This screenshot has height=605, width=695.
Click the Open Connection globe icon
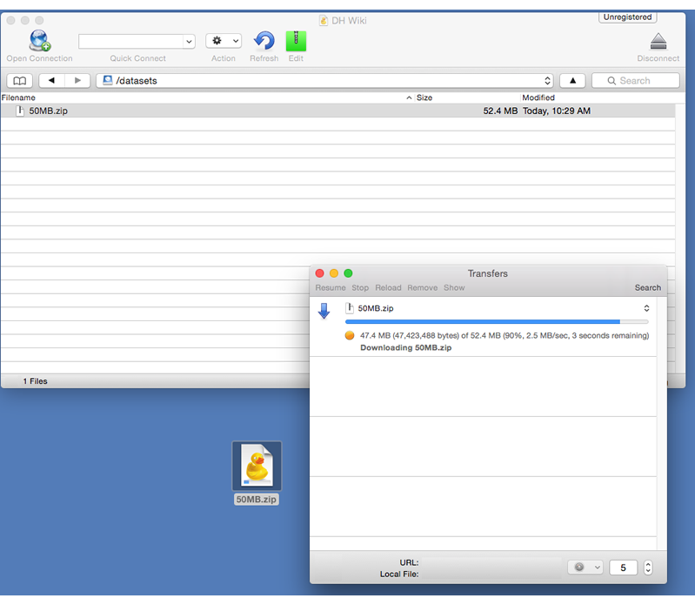[39, 41]
